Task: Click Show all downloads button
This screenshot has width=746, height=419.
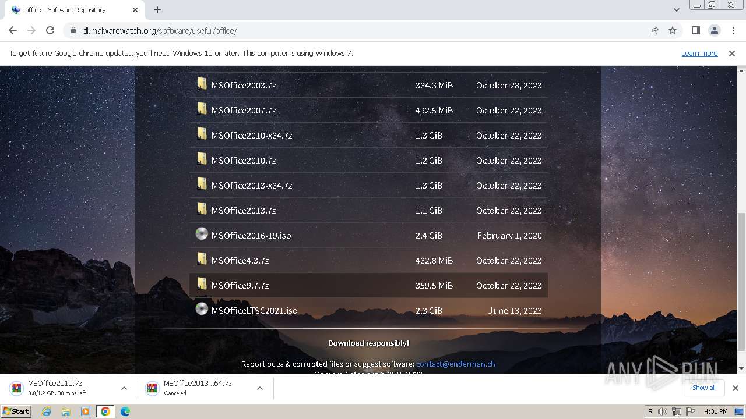Action: (704, 388)
